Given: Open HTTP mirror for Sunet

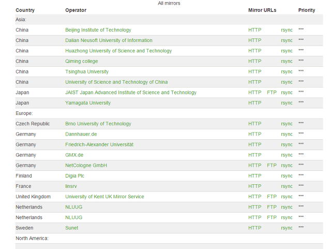Looking at the screenshot, I should coord(254,228).
